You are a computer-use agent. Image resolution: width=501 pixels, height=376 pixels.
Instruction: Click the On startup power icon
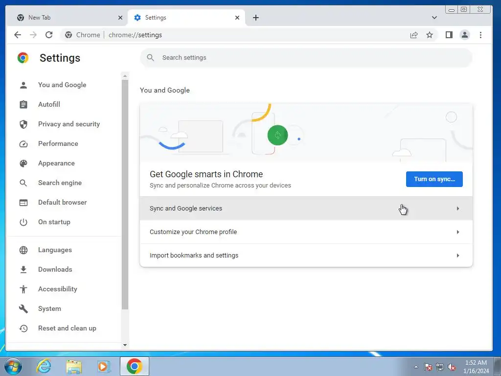coord(23,222)
